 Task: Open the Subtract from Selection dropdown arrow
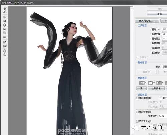click(163, 83)
